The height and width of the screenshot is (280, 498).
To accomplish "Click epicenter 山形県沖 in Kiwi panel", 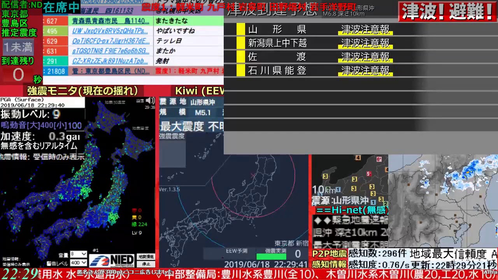I will tap(203, 102).
